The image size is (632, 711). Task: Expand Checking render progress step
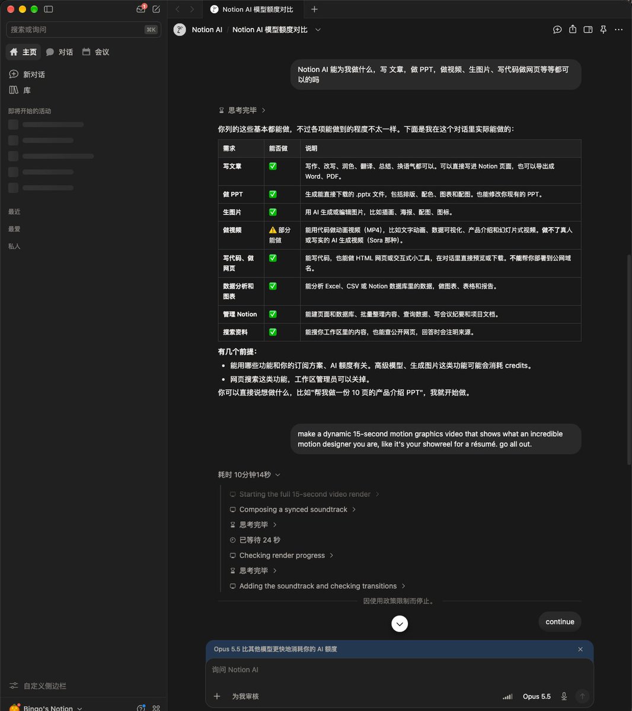[282, 555]
